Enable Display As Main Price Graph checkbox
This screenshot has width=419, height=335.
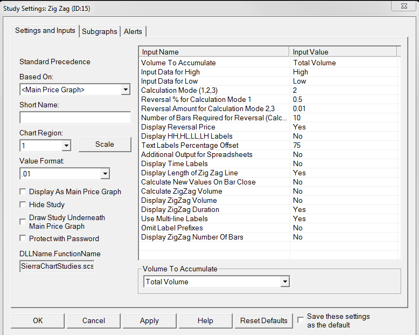(23, 192)
